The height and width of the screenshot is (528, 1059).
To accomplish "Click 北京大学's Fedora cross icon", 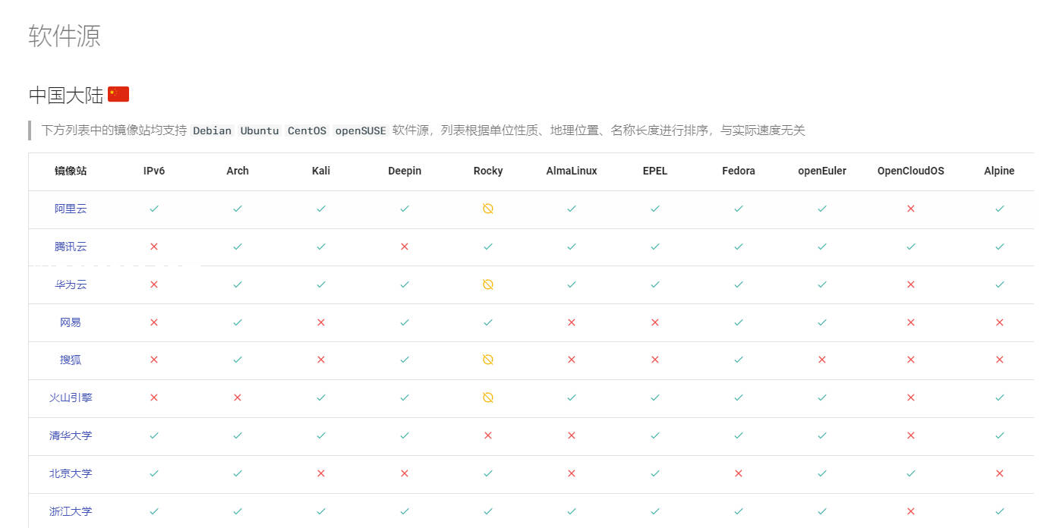I will (739, 473).
